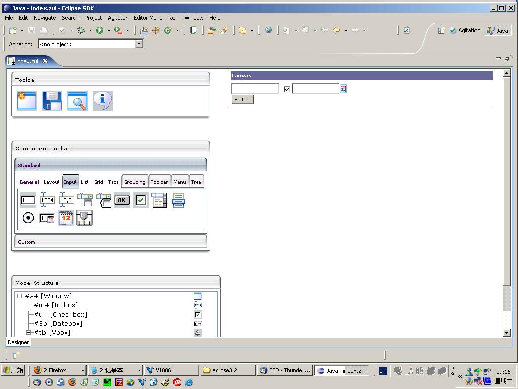This screenshot has width=518, height=389.
Task: Click the first text input on Canvas
Action: click(x=255, y=89)
